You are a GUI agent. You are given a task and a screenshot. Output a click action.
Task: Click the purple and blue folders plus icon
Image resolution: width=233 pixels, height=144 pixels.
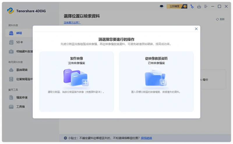coord(76,77)
